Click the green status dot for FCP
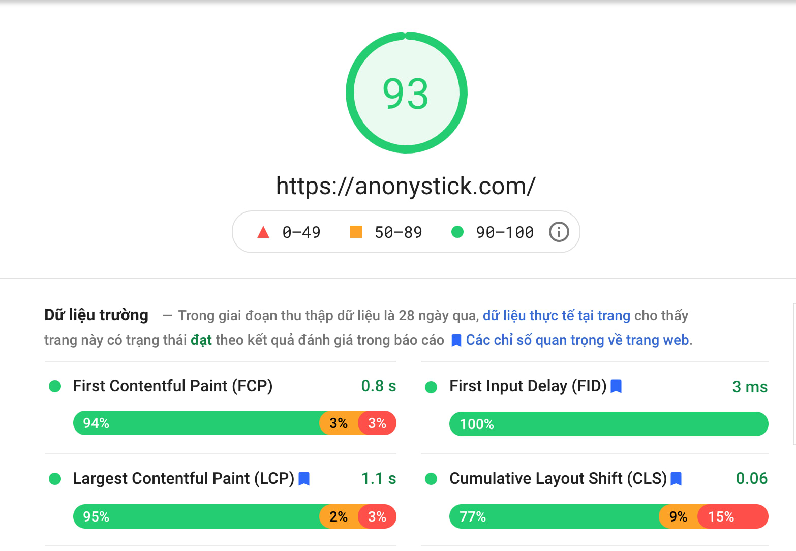 [x=55, y=386]
